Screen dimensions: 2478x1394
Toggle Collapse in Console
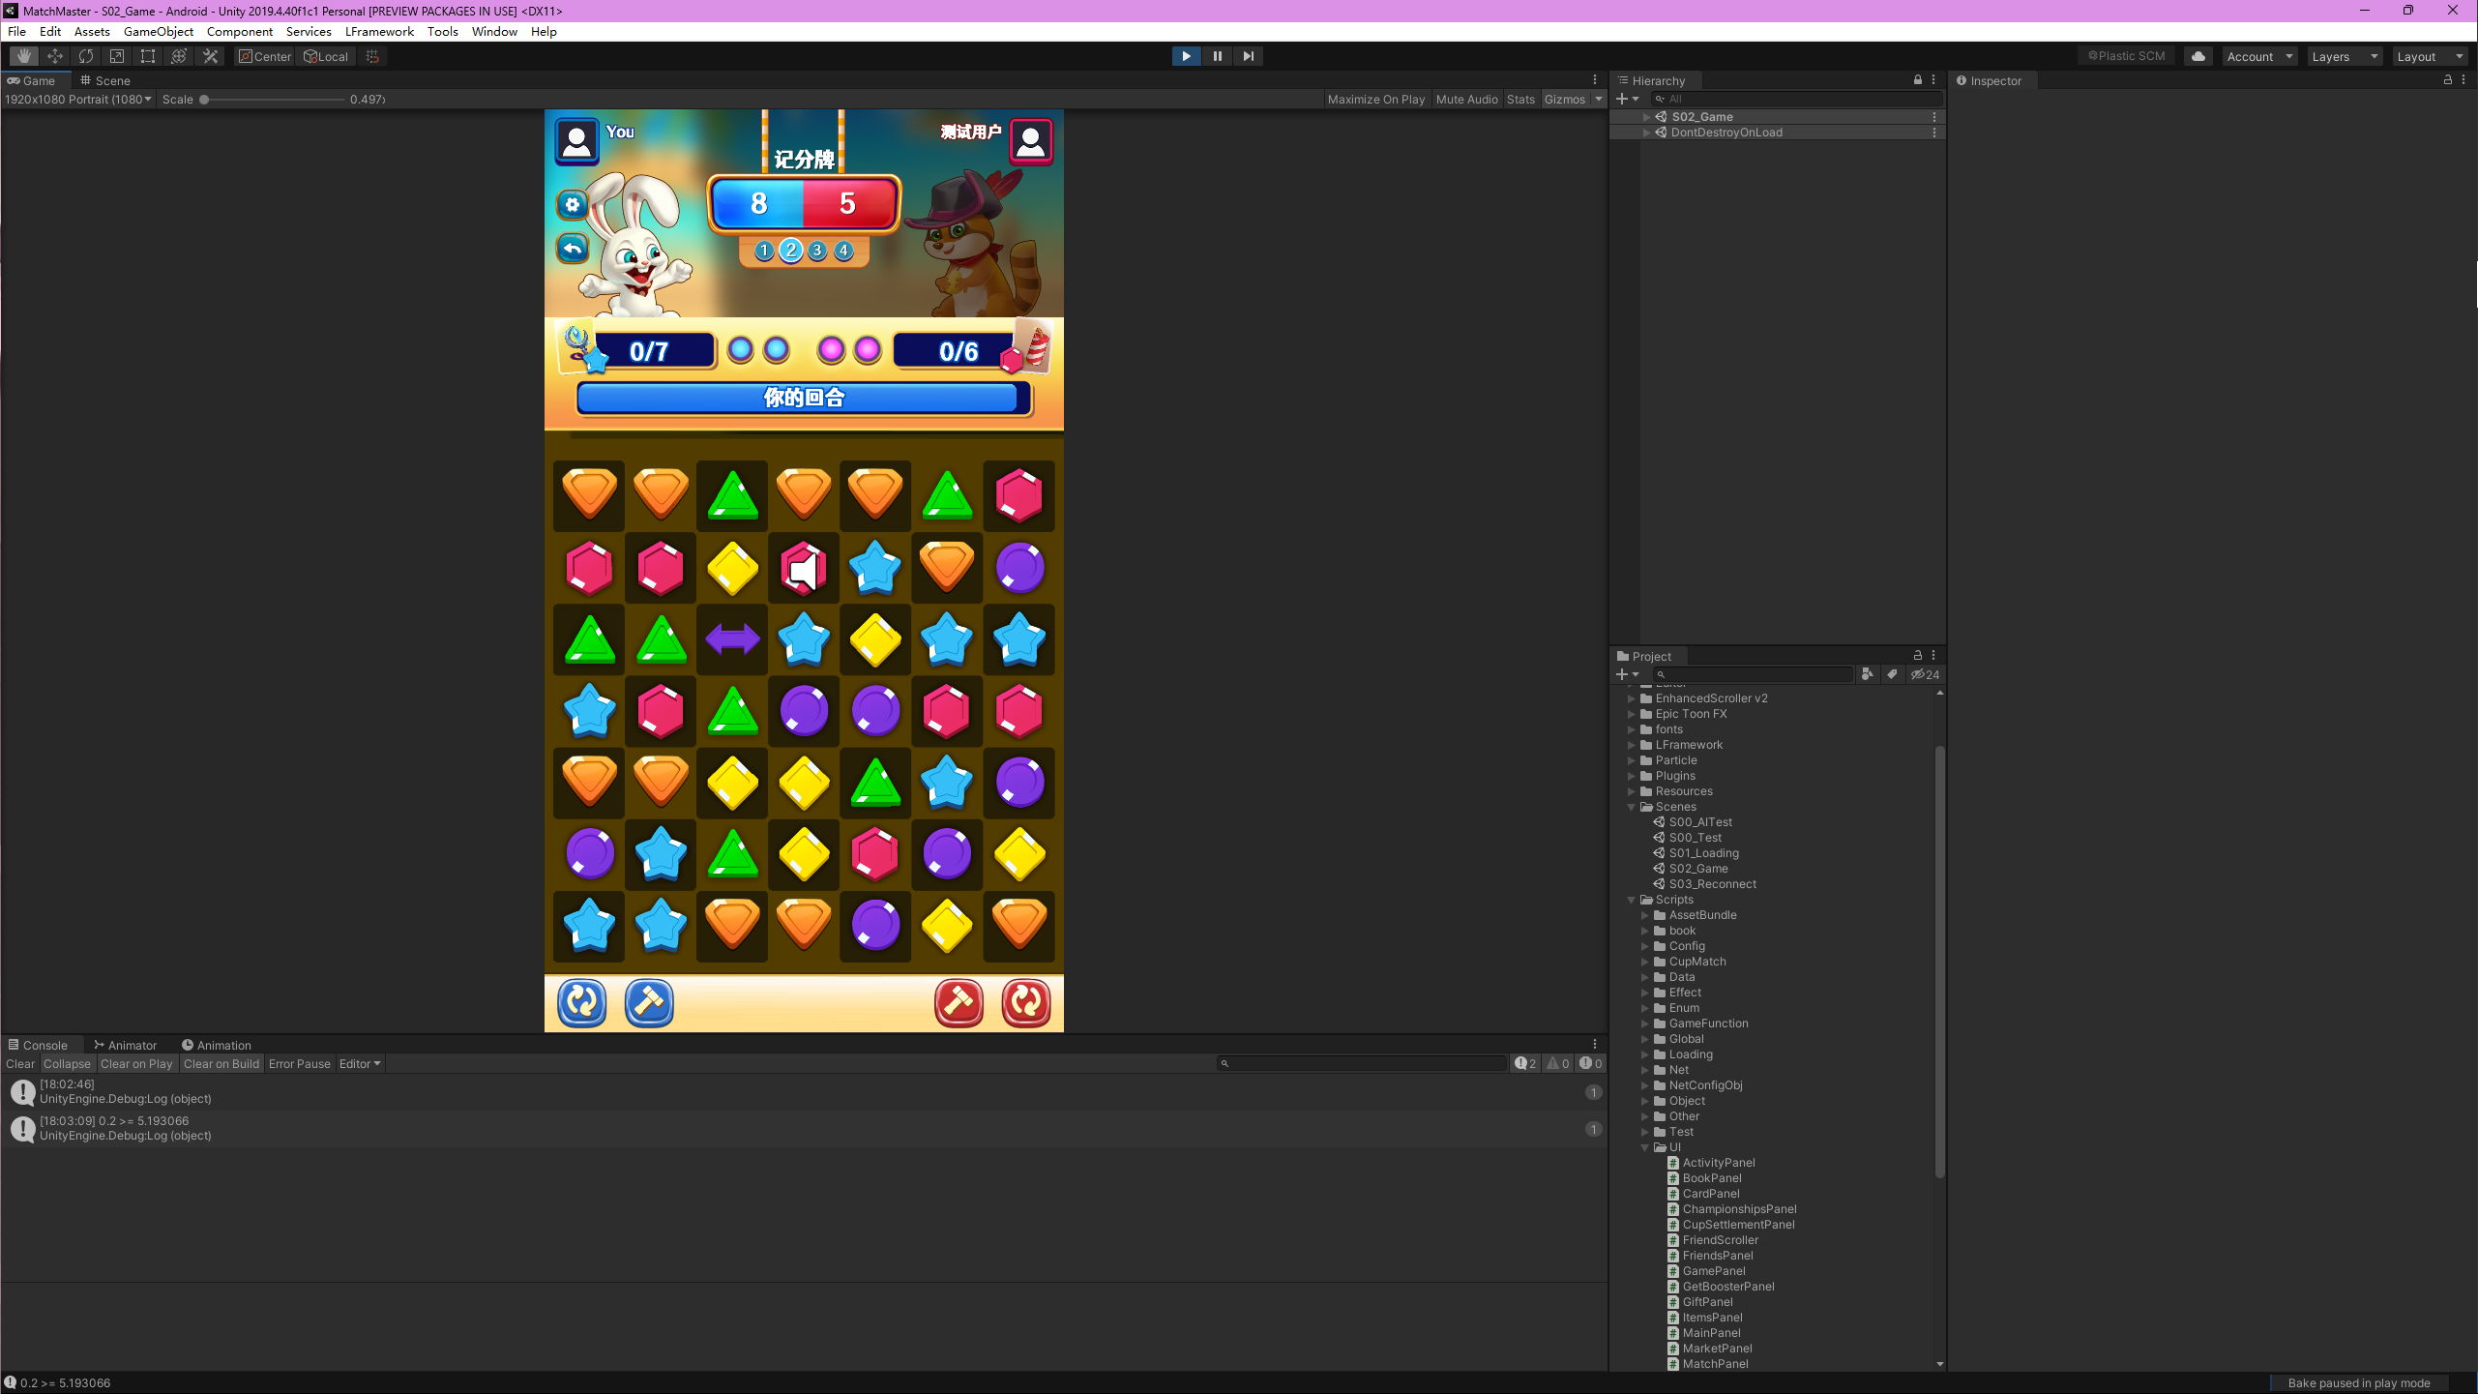click(67, 1064)
